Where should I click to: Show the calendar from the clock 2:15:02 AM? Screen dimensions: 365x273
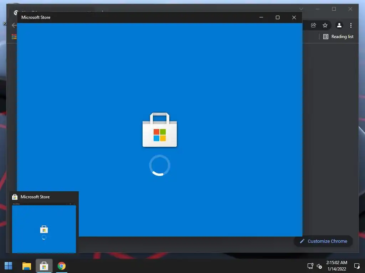point(336,263)
